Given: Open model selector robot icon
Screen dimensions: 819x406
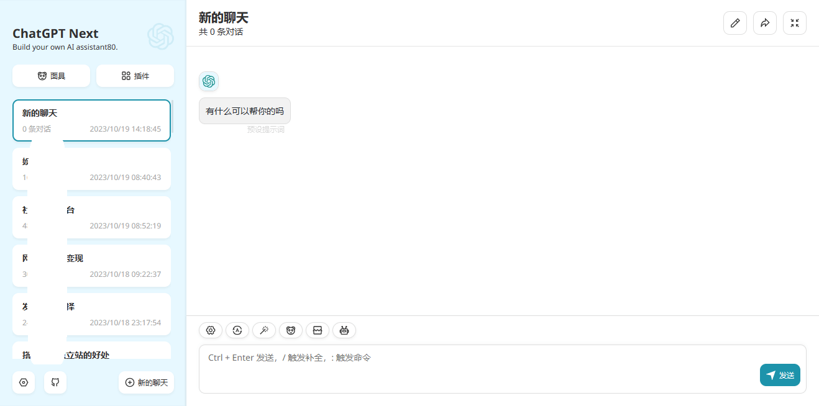Looking at the screenshot, I should point(344,330).
